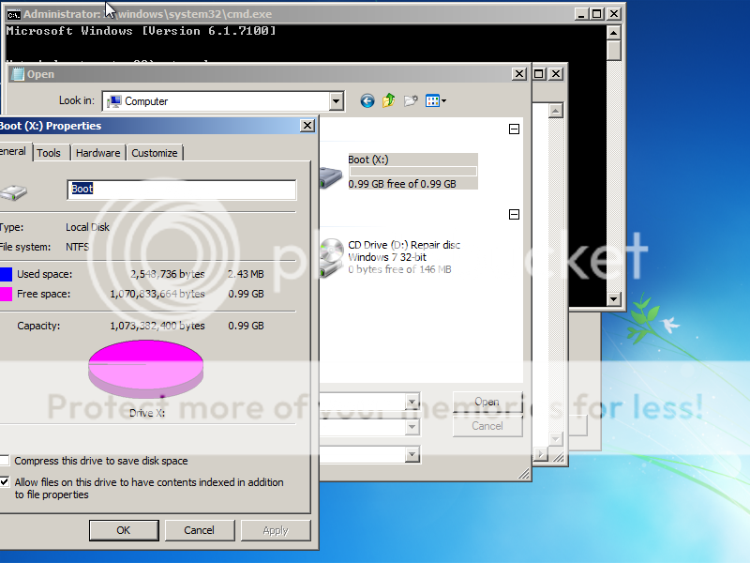
Task: Go up one folder level
Action: point(388,100)
